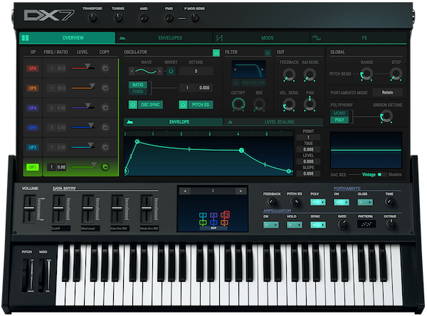Click the Out Feedback knob
The image size is (427, 316).
click(289, 75)
